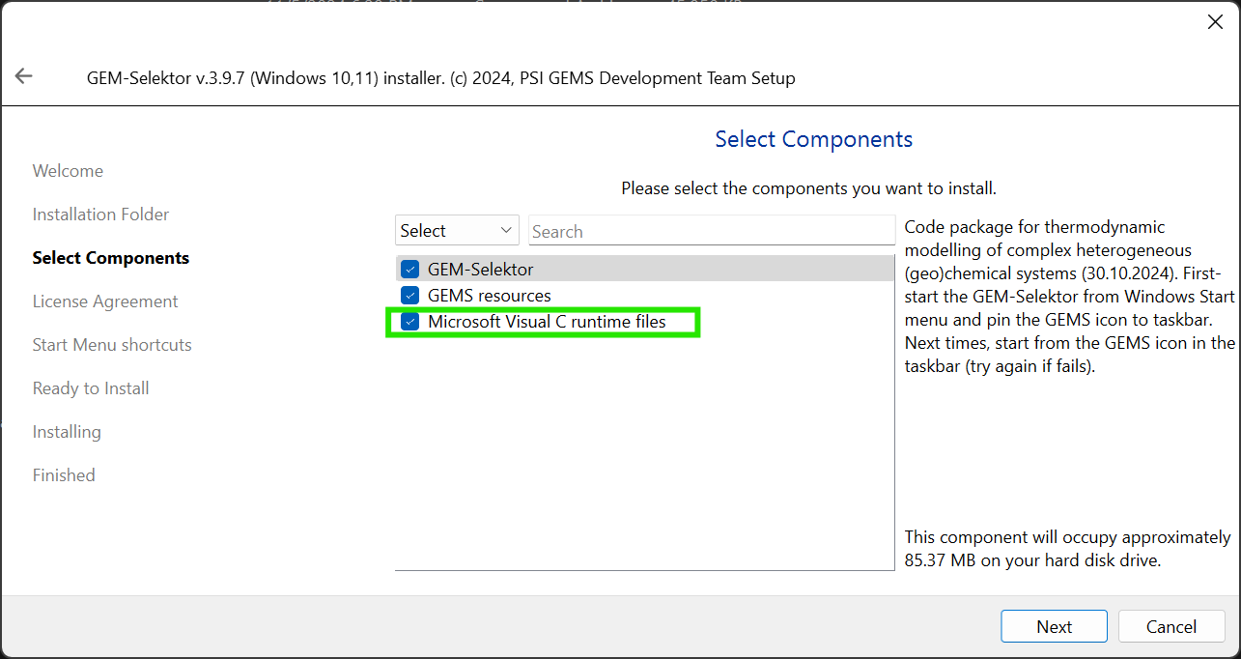Cancel the installation
The image size is (1241, 659).
coord(1171,626)
